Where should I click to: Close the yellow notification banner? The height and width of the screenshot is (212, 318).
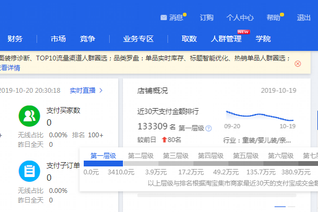(x=298, y=64)
